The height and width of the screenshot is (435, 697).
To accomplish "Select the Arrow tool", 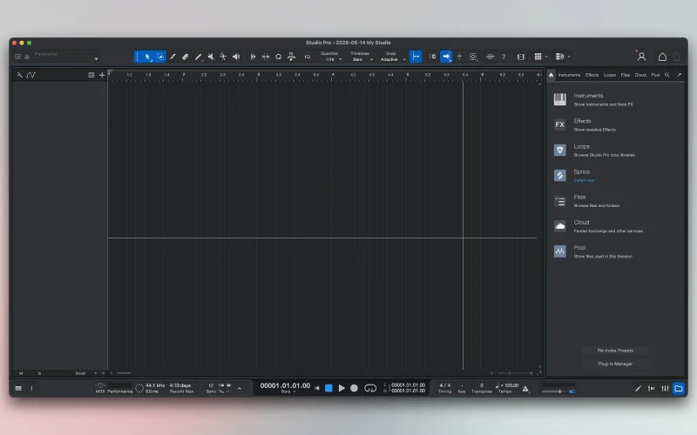I will point(148,57).
